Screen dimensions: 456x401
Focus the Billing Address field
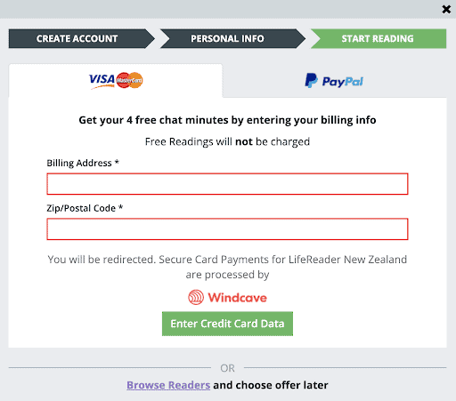pyautogui.click(x=227, y=184)
